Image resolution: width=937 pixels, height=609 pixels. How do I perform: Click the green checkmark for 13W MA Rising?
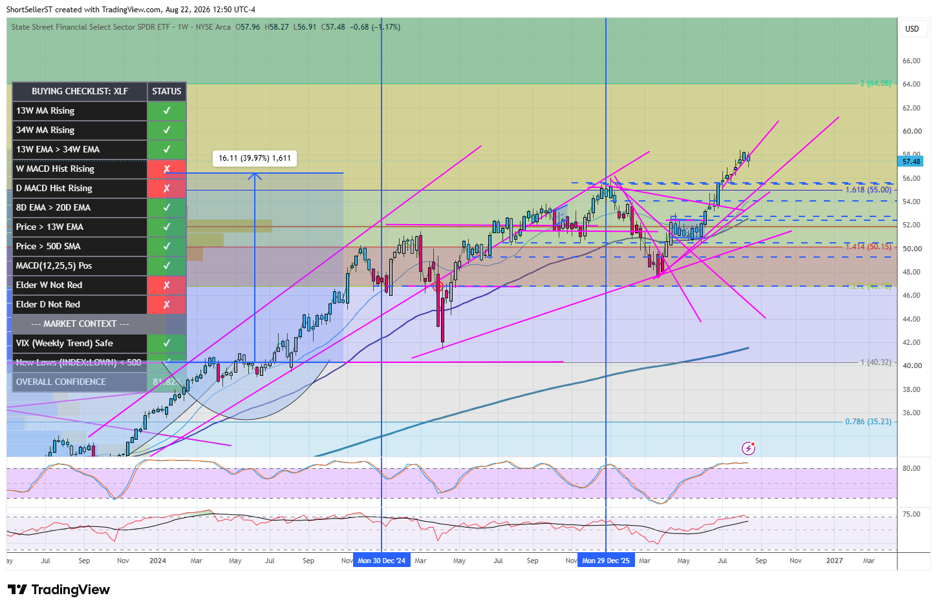[167, 110]
